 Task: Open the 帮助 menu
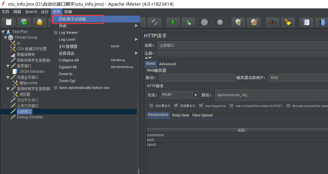[x=68, y=12]
